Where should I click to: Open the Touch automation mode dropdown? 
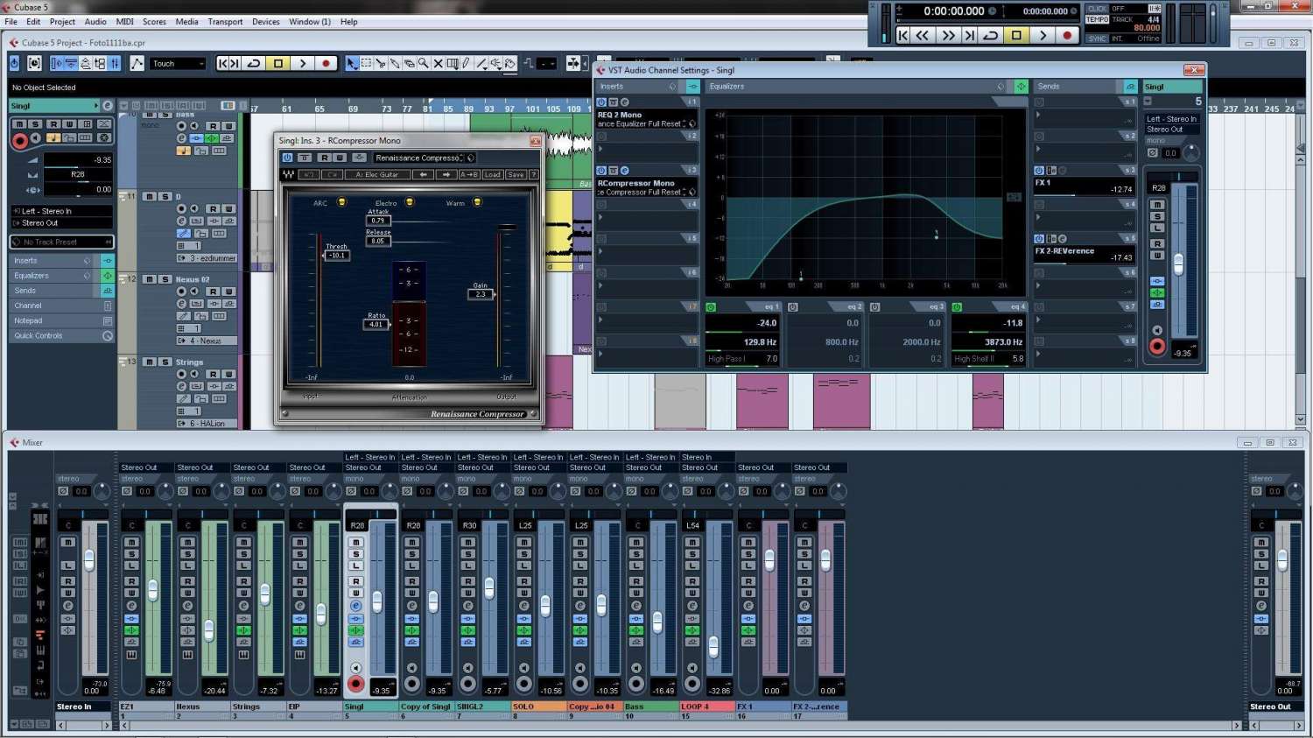click(178, 64)
